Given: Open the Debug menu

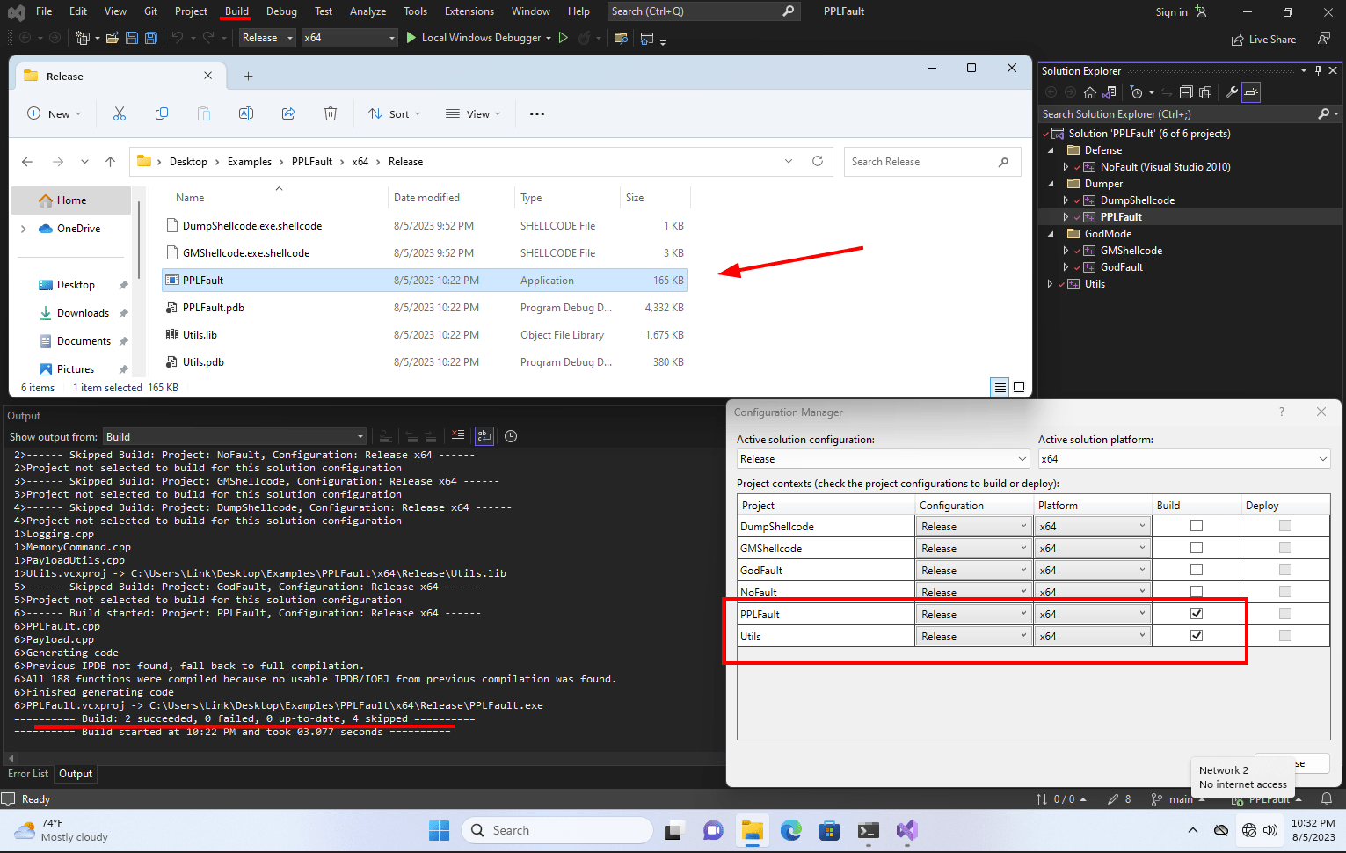Looking at the screenshot, I should (281, 11).
